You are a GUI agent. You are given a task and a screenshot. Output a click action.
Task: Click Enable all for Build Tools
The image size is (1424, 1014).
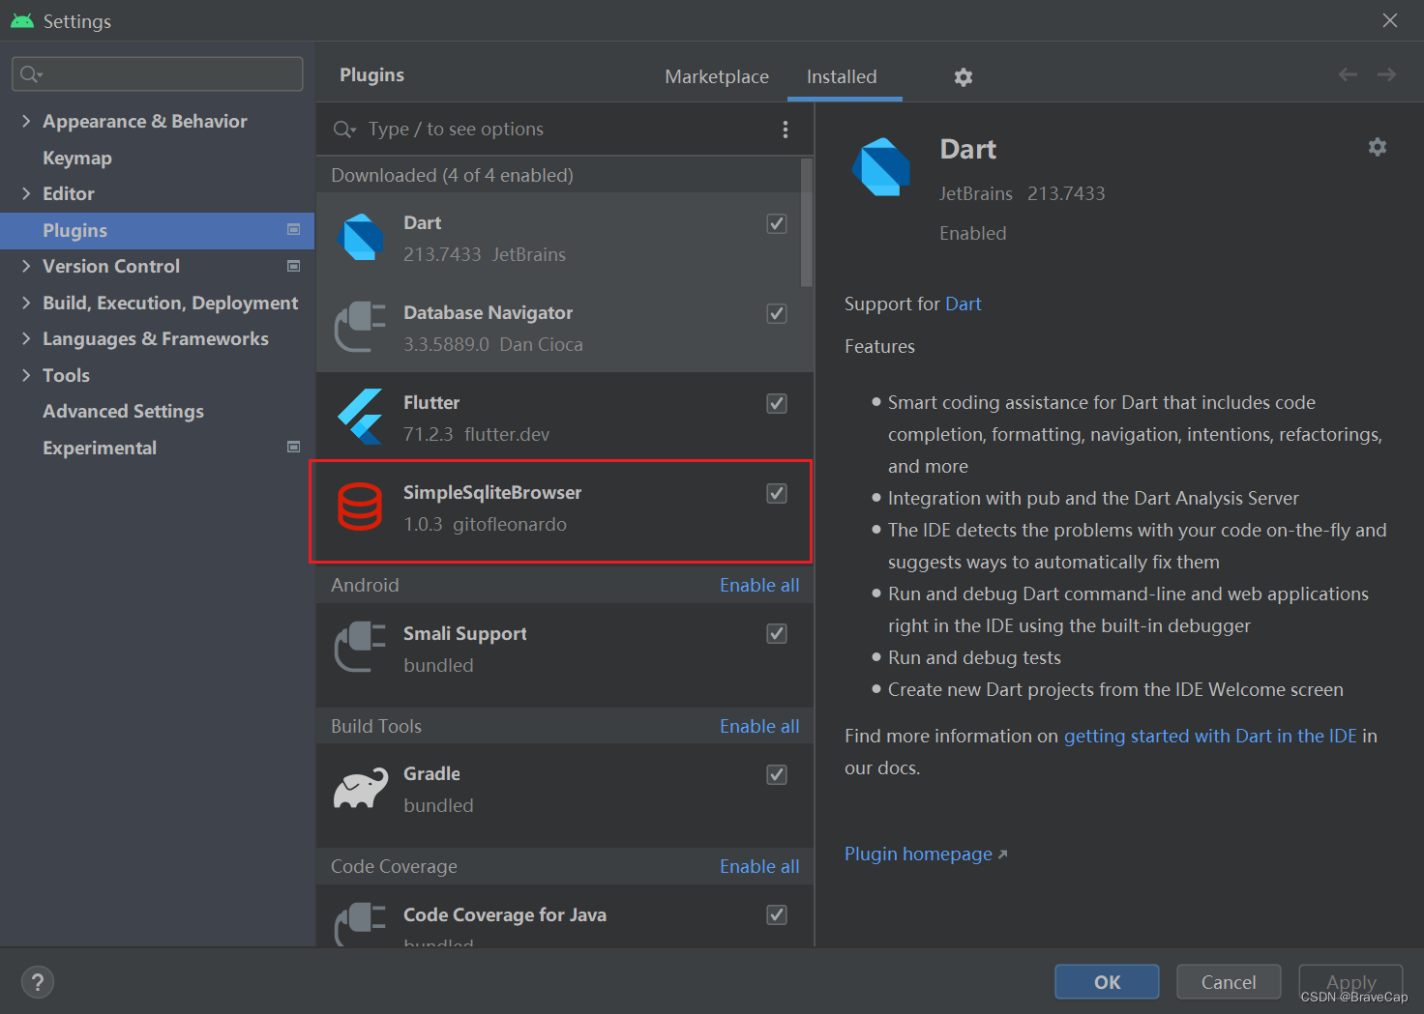coord(759,726)
